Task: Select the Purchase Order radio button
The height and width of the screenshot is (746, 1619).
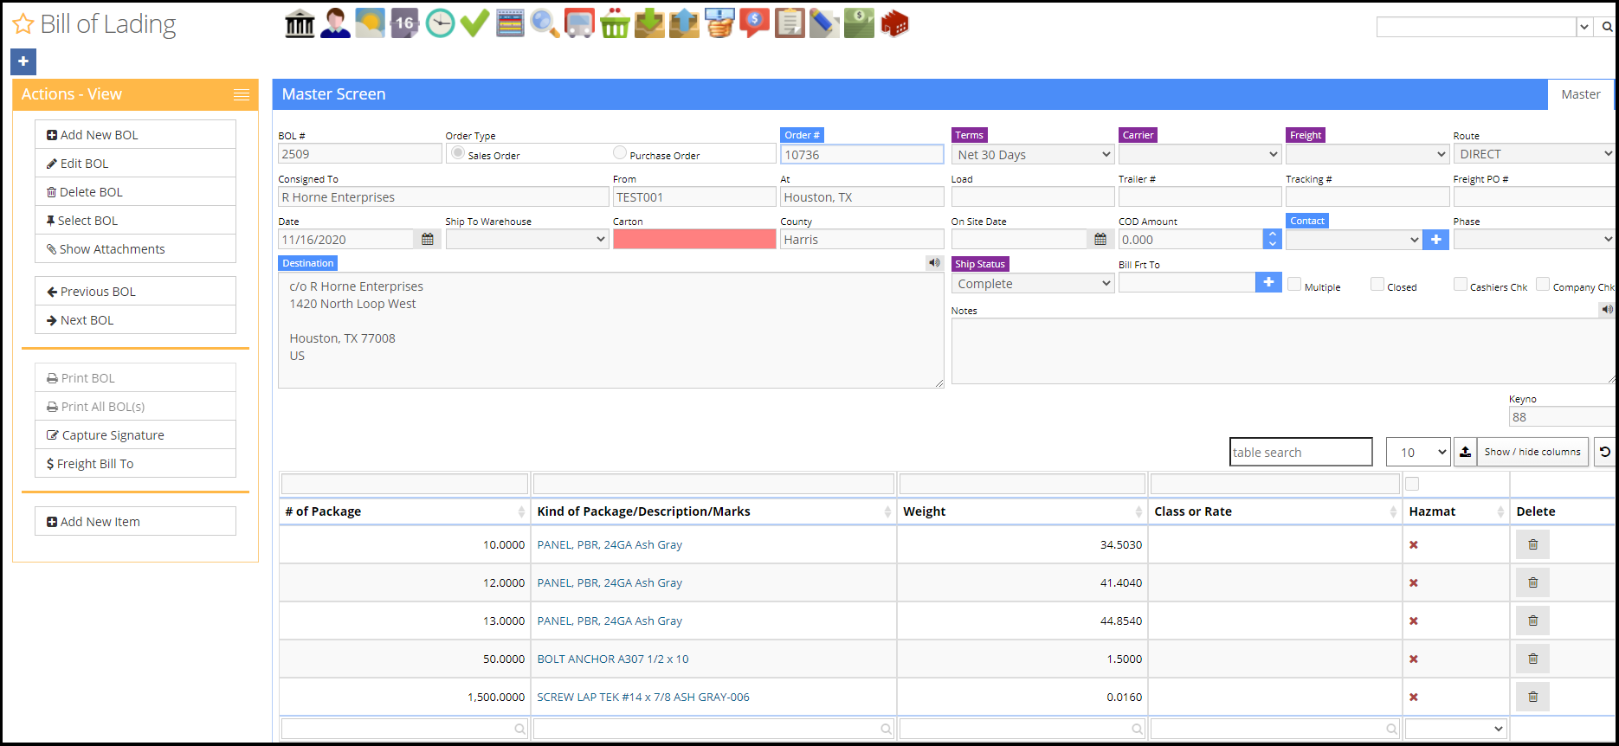Action: tap(620, 152)
